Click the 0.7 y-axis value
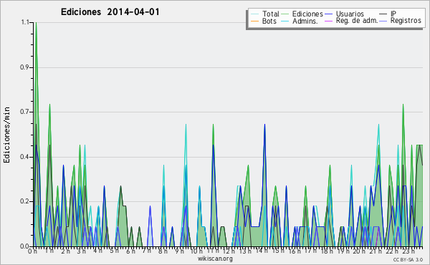Viewport: 430px width, 265px height. pos(24,112)
